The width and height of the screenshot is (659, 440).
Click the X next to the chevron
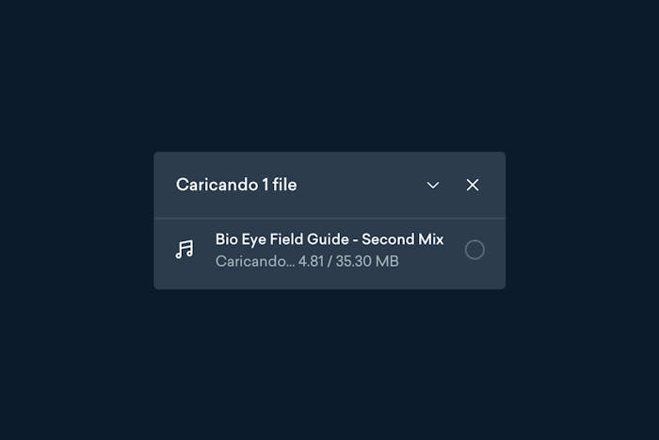tap(473, 185)
